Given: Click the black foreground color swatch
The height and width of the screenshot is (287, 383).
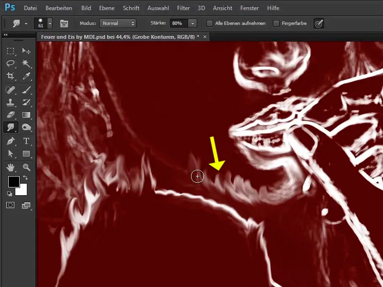Looking at the screenshot, I should pyautogui.click(x=13, y=181).
